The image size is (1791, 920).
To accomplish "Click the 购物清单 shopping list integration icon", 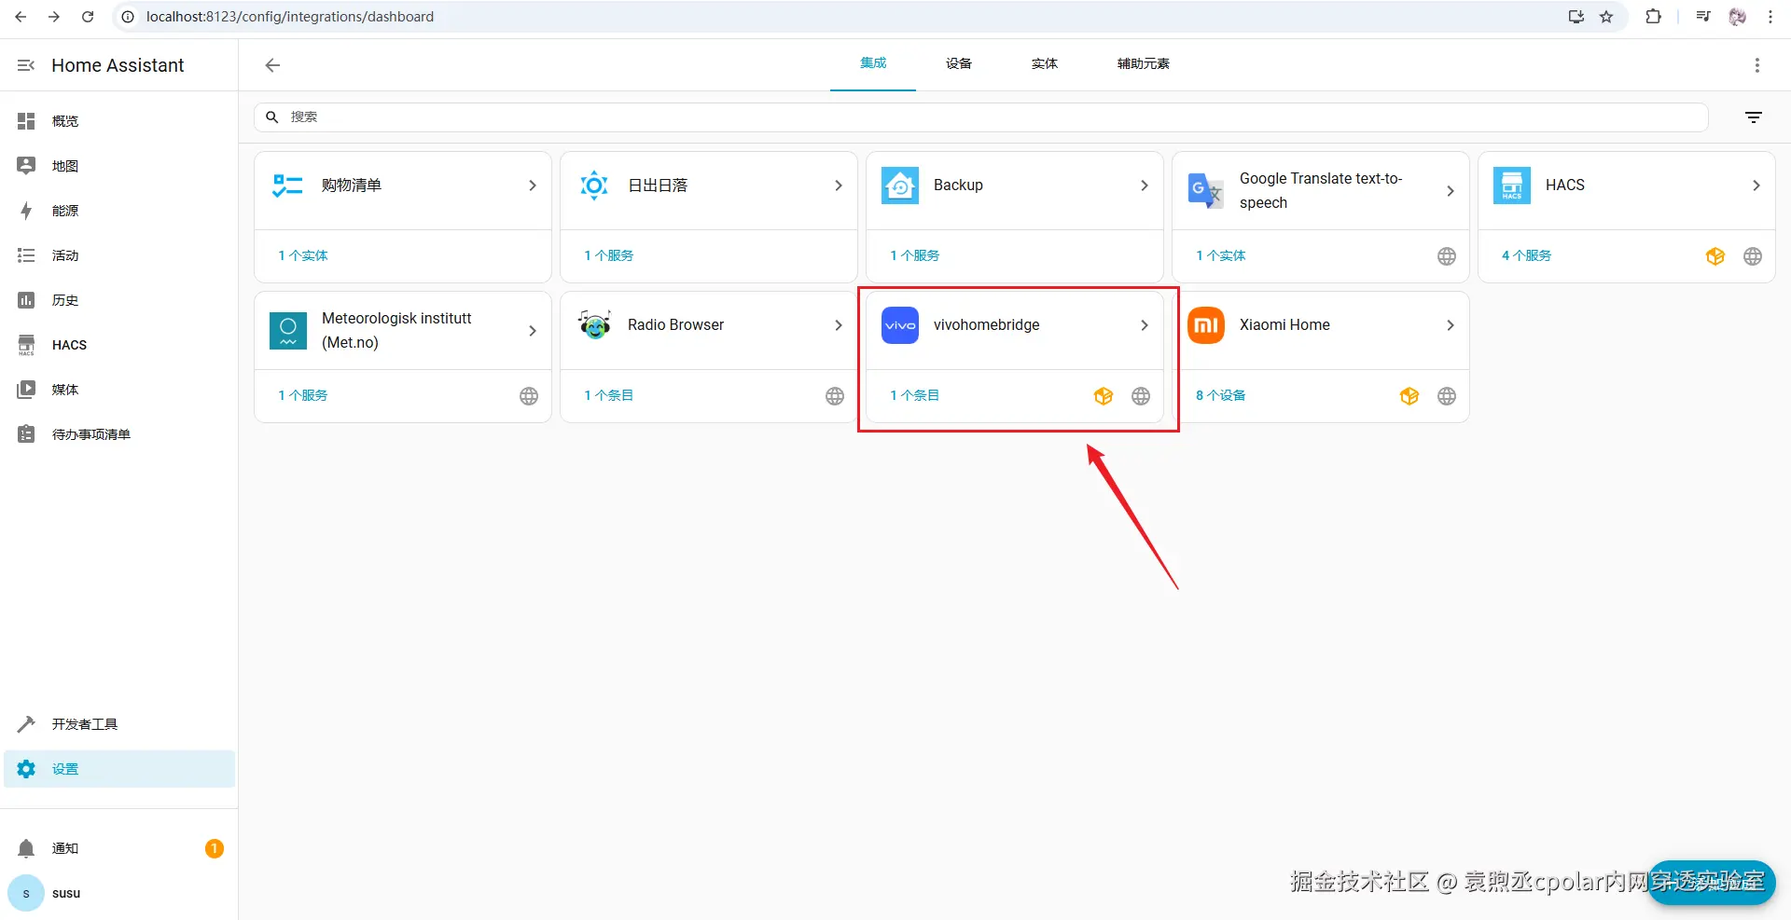I will coord(287,185).
